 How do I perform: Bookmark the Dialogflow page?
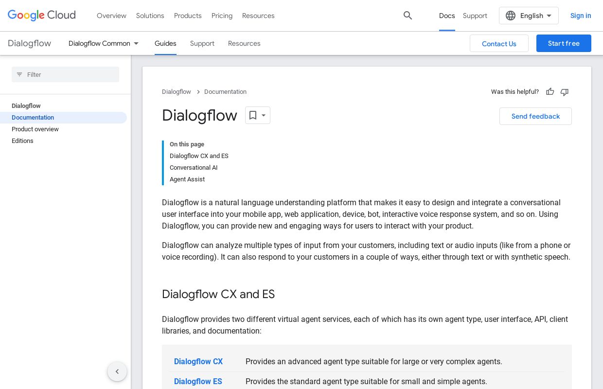pyautogui.click(x=258, y=115)
